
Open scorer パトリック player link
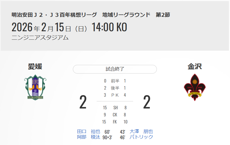tap(141, 137)
